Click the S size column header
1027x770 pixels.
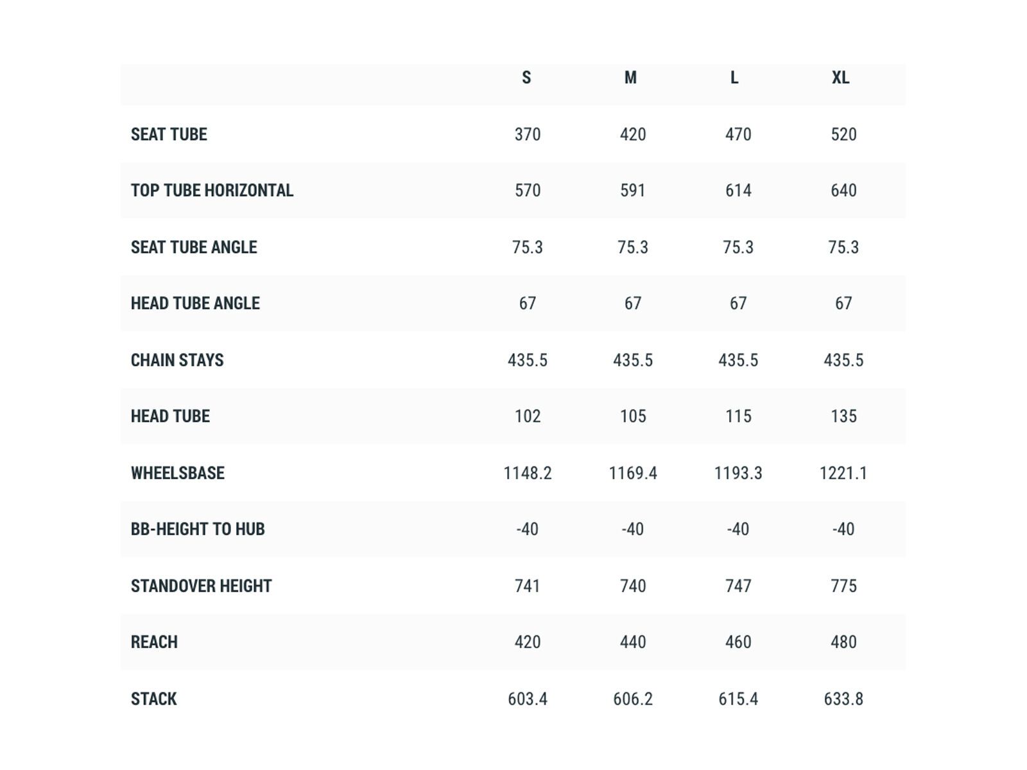click(x=526, y=78)
